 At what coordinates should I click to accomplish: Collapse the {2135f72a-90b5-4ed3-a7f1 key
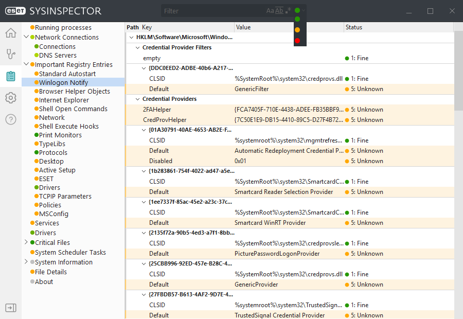pos(144,233)
